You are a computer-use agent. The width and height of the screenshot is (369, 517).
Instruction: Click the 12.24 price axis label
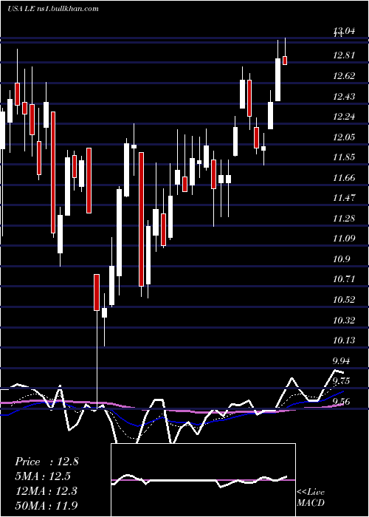click(344, 117)
